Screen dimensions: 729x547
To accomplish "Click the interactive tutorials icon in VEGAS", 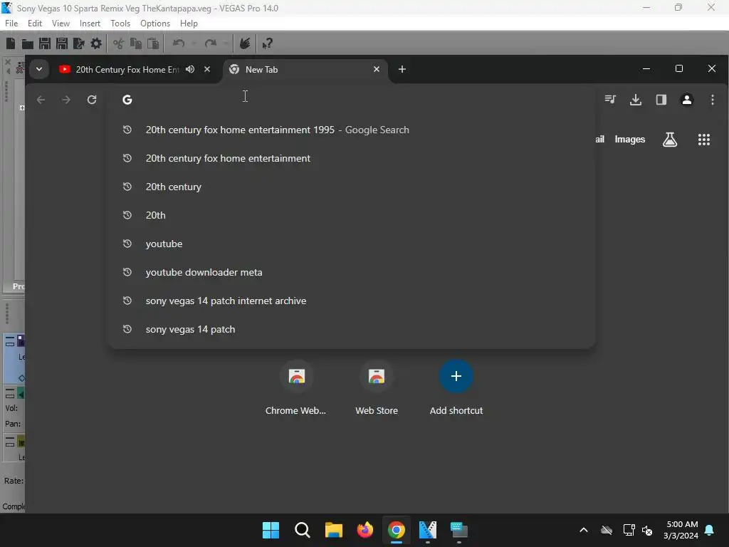I will (245, 43).
